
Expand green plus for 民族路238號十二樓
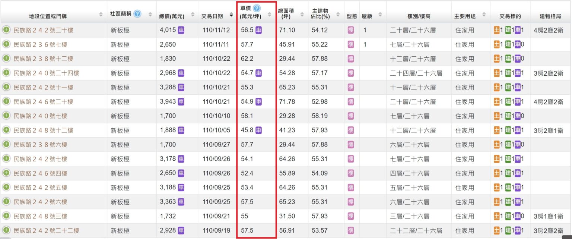click(6, 59)
